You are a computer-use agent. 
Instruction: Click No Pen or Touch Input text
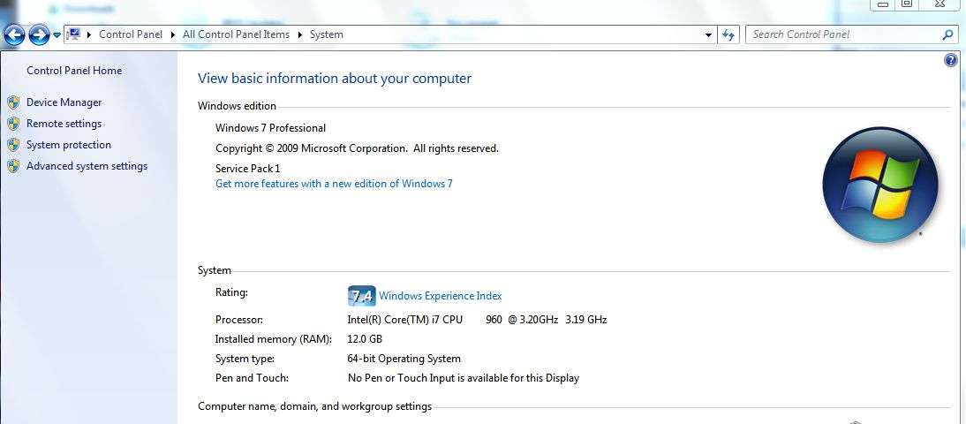pyautogui.click(x=464, y=378)
